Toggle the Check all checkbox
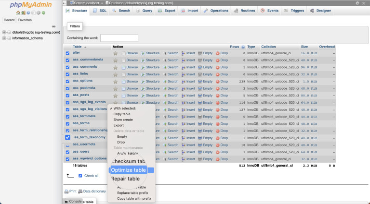This screenshot has width=370, height=204. pos(80,176)
